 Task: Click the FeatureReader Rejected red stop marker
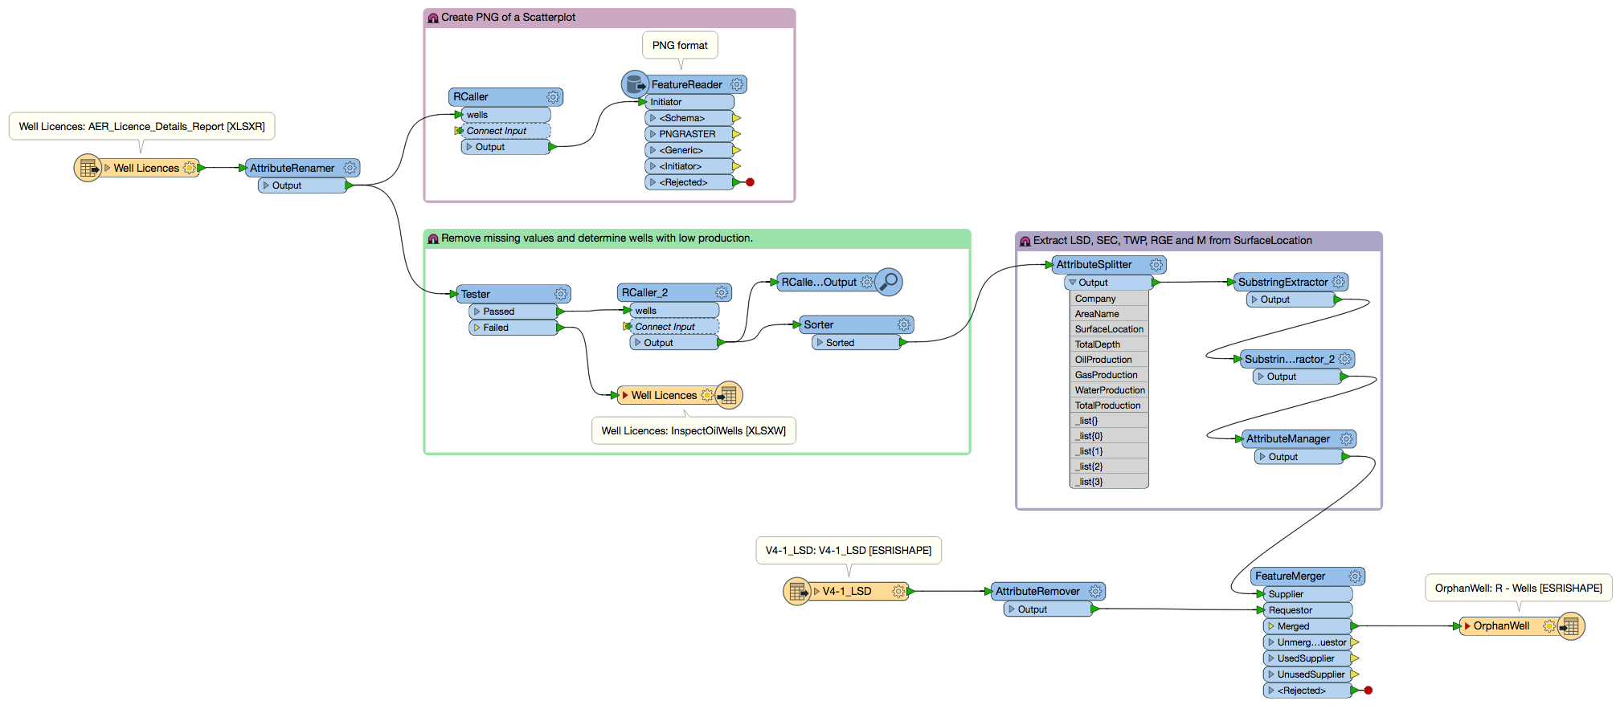point(751,182)
